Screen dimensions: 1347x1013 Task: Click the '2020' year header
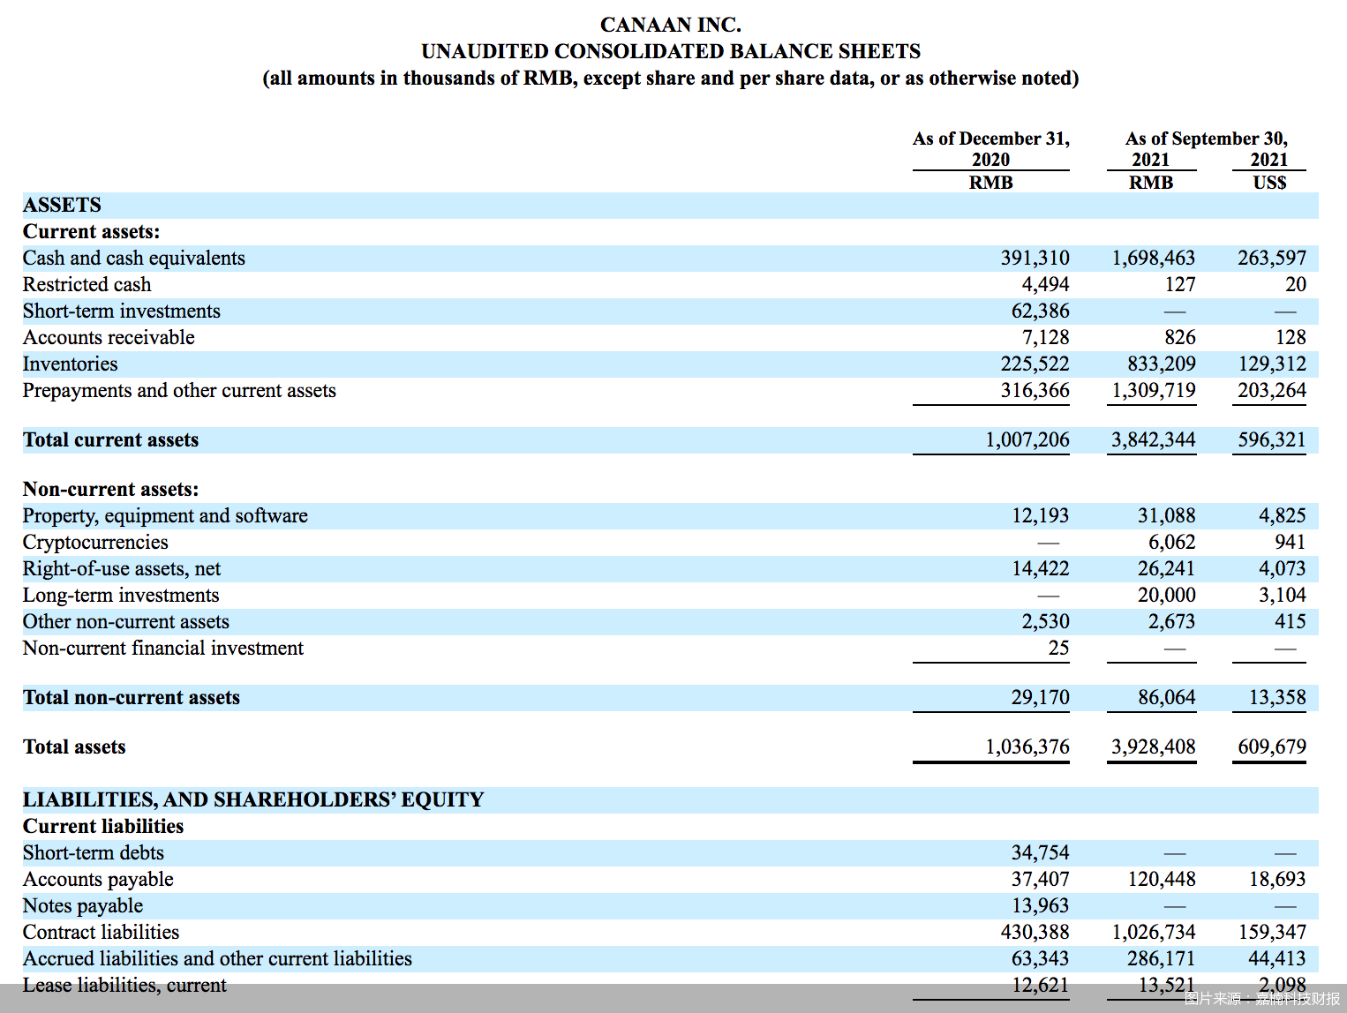[991, 160]
